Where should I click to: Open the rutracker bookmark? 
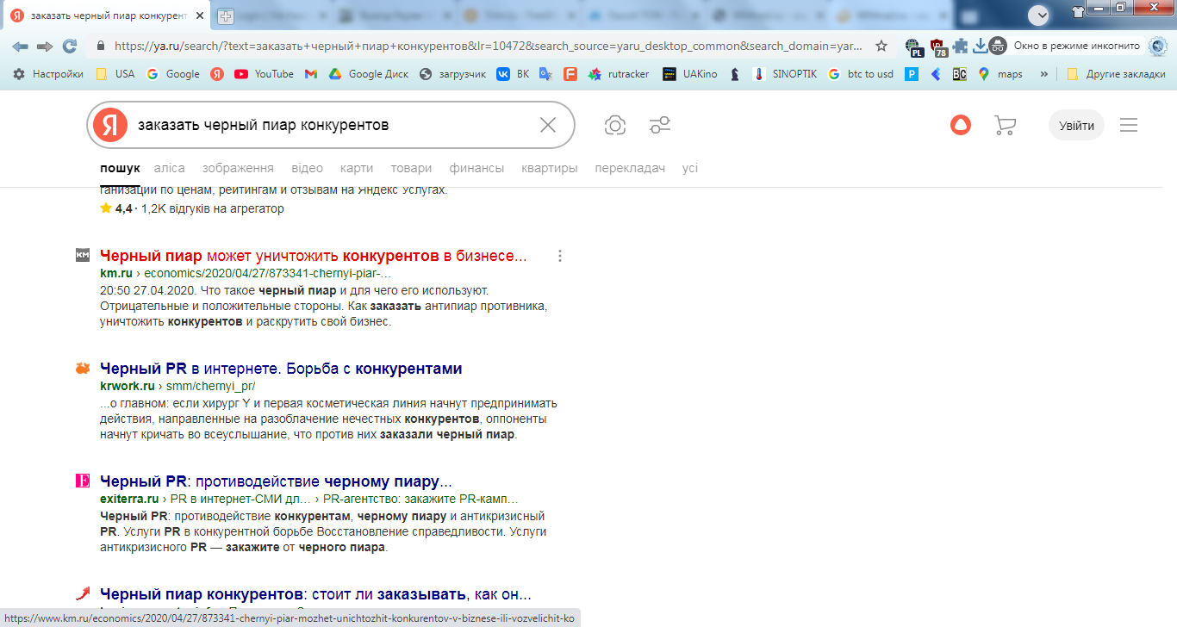[x=619, y=74]
